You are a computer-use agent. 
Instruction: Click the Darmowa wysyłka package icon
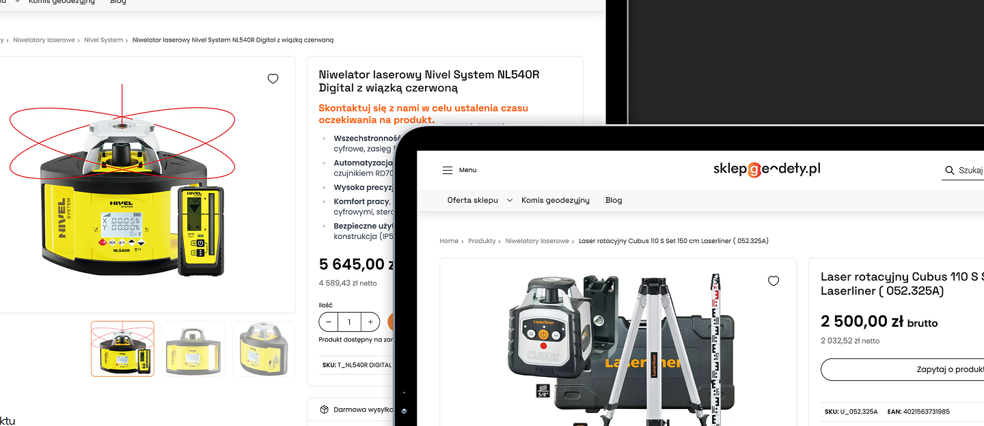coord(325,410)
